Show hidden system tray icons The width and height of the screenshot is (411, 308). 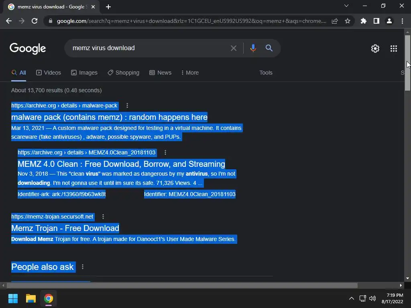pos(352,298)
